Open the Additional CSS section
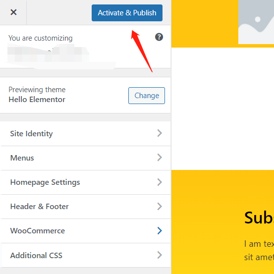Image resolution: width=274 pixels, height=274 pixels. coord(85,255)
